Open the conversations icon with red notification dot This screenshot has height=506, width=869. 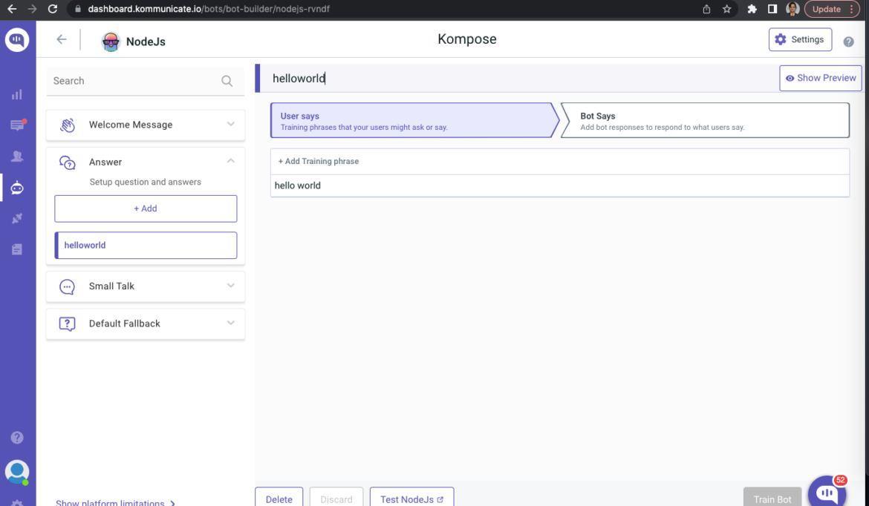[x=17, y=125]
